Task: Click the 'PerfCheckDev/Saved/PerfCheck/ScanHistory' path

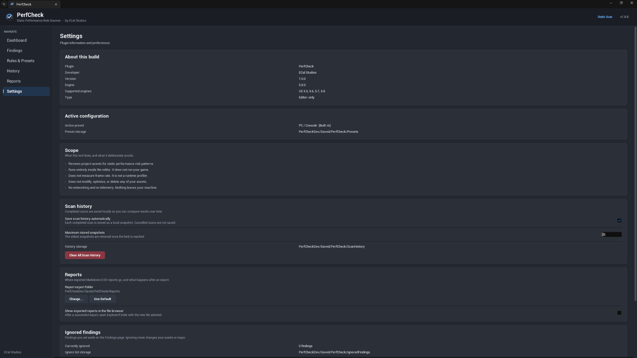Action: pyautogui.click(x=332, y=247)
